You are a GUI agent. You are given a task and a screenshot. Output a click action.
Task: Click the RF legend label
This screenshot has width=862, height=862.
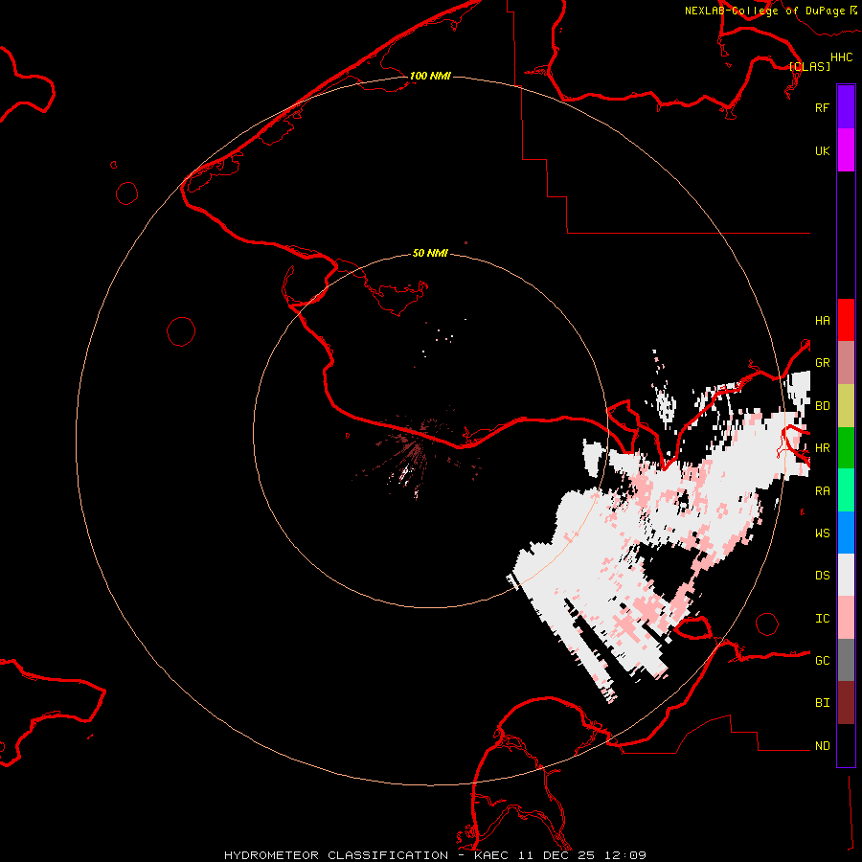(822, 107)
